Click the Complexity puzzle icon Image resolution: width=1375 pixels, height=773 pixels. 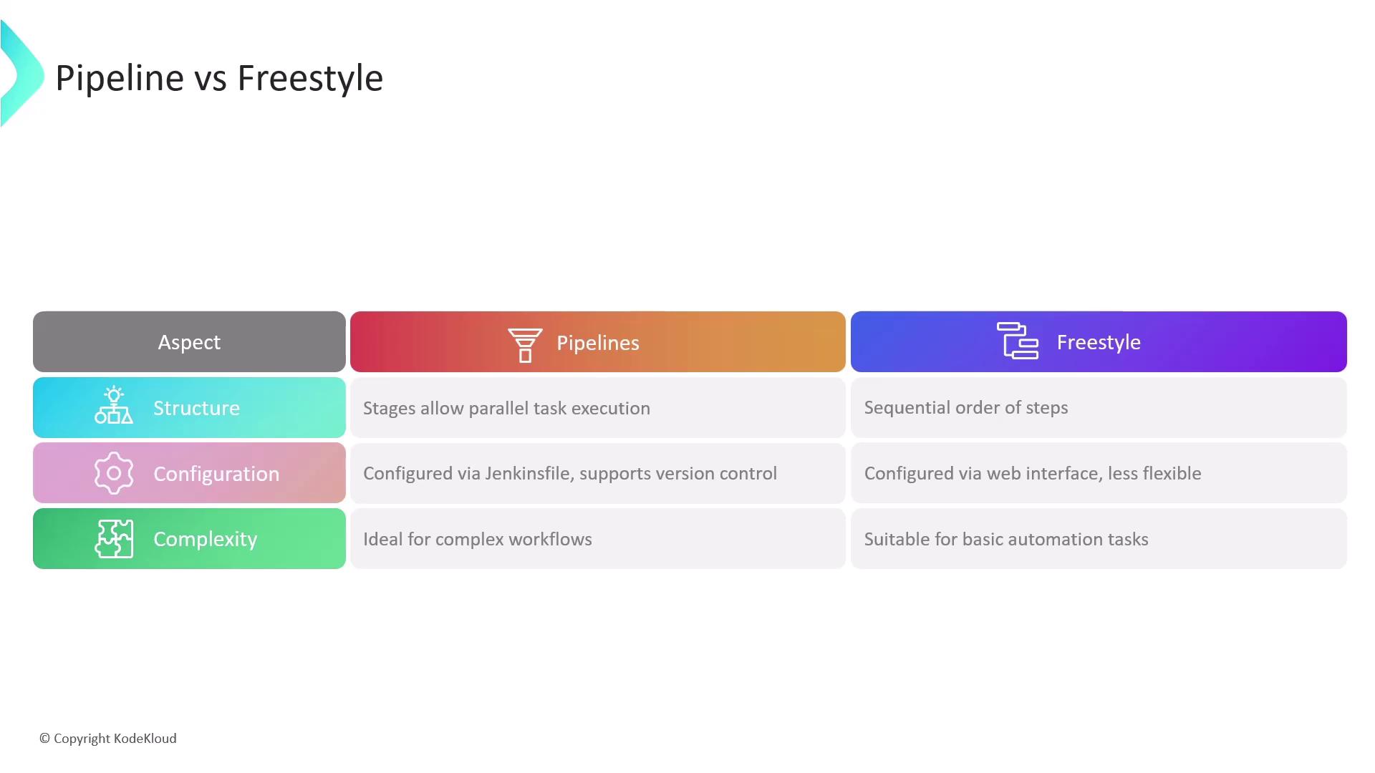click(x=114, y=539)
